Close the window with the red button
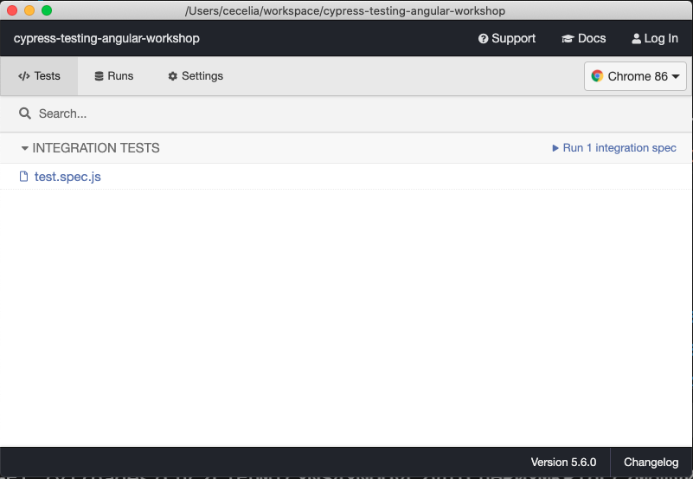This screenshot has width=693, height=479. [x=12, y=10]
